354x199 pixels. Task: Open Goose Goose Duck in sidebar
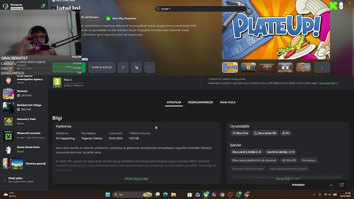pos(24,150)
